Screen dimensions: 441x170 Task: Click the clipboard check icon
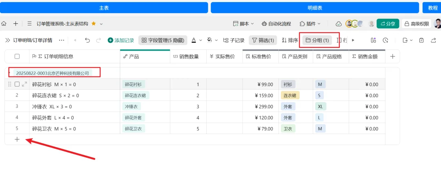pyautogui.click(x=421, y=40)
